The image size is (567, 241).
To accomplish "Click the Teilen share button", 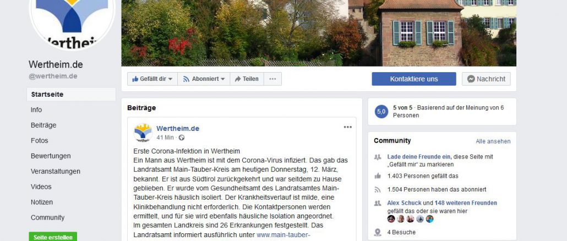I will tap(247, 79).
